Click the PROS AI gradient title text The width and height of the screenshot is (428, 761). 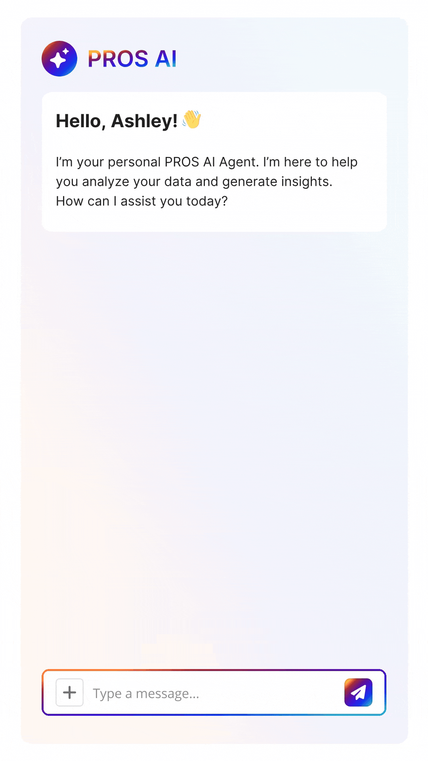132,59
